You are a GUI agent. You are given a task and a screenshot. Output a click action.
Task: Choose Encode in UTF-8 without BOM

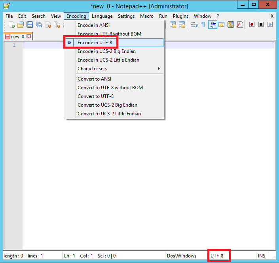(x=114, y=34)
